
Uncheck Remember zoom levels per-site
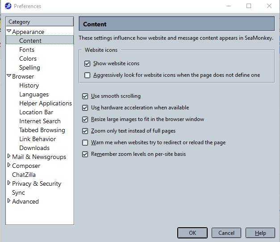[85, 154]
